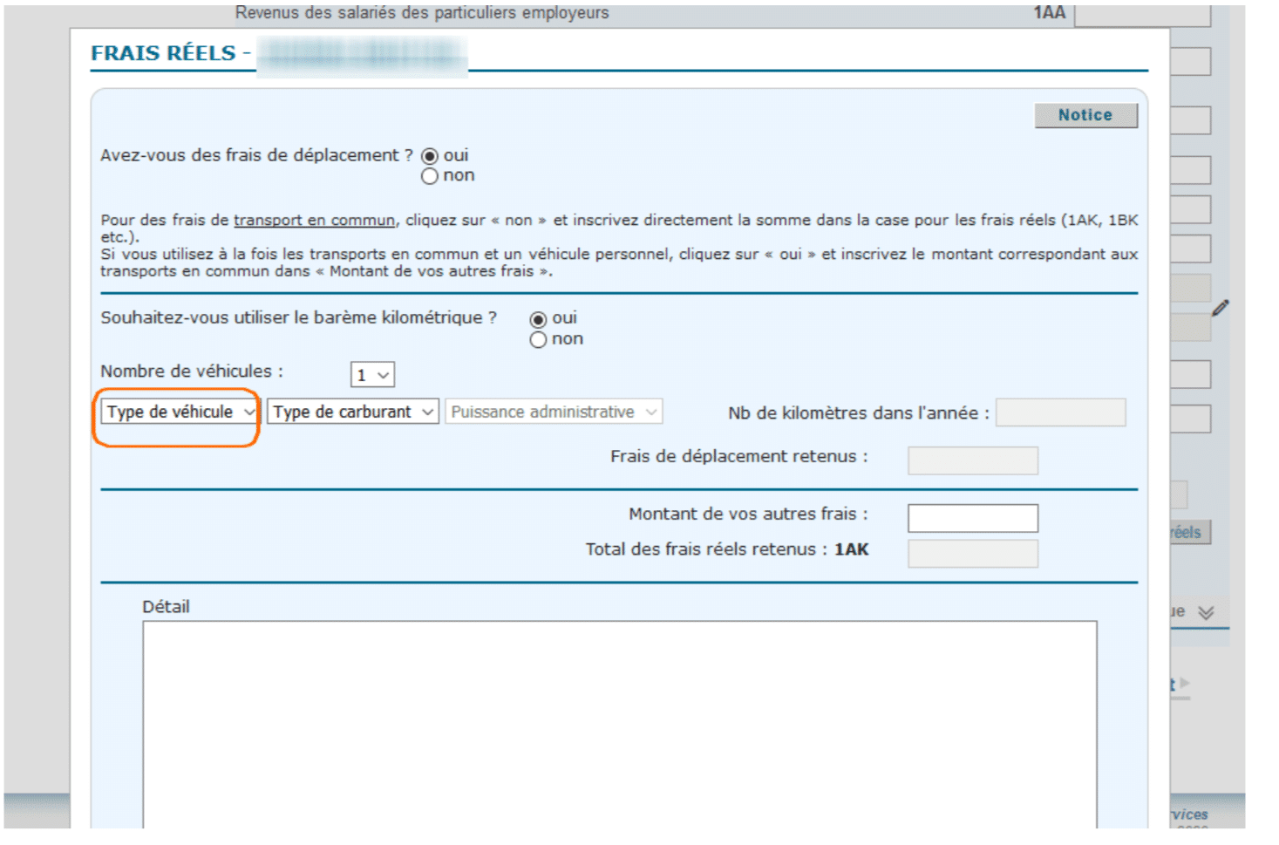Open the Type de carburant dropdown

click(x=353, y=412)
